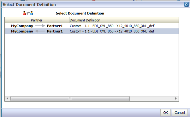190x117 pixels.
Task: Sort by Partner column header
Action: click(37, 20)
